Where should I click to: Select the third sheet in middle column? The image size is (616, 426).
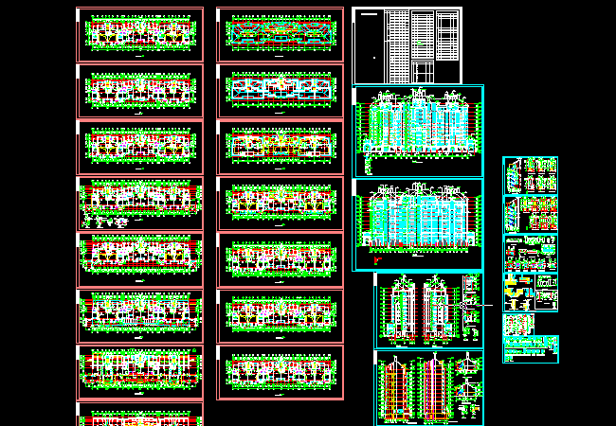click(280, 147)
